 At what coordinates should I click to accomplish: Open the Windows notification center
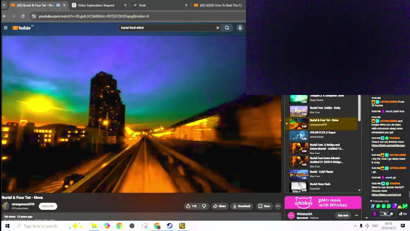click(403, 226)
